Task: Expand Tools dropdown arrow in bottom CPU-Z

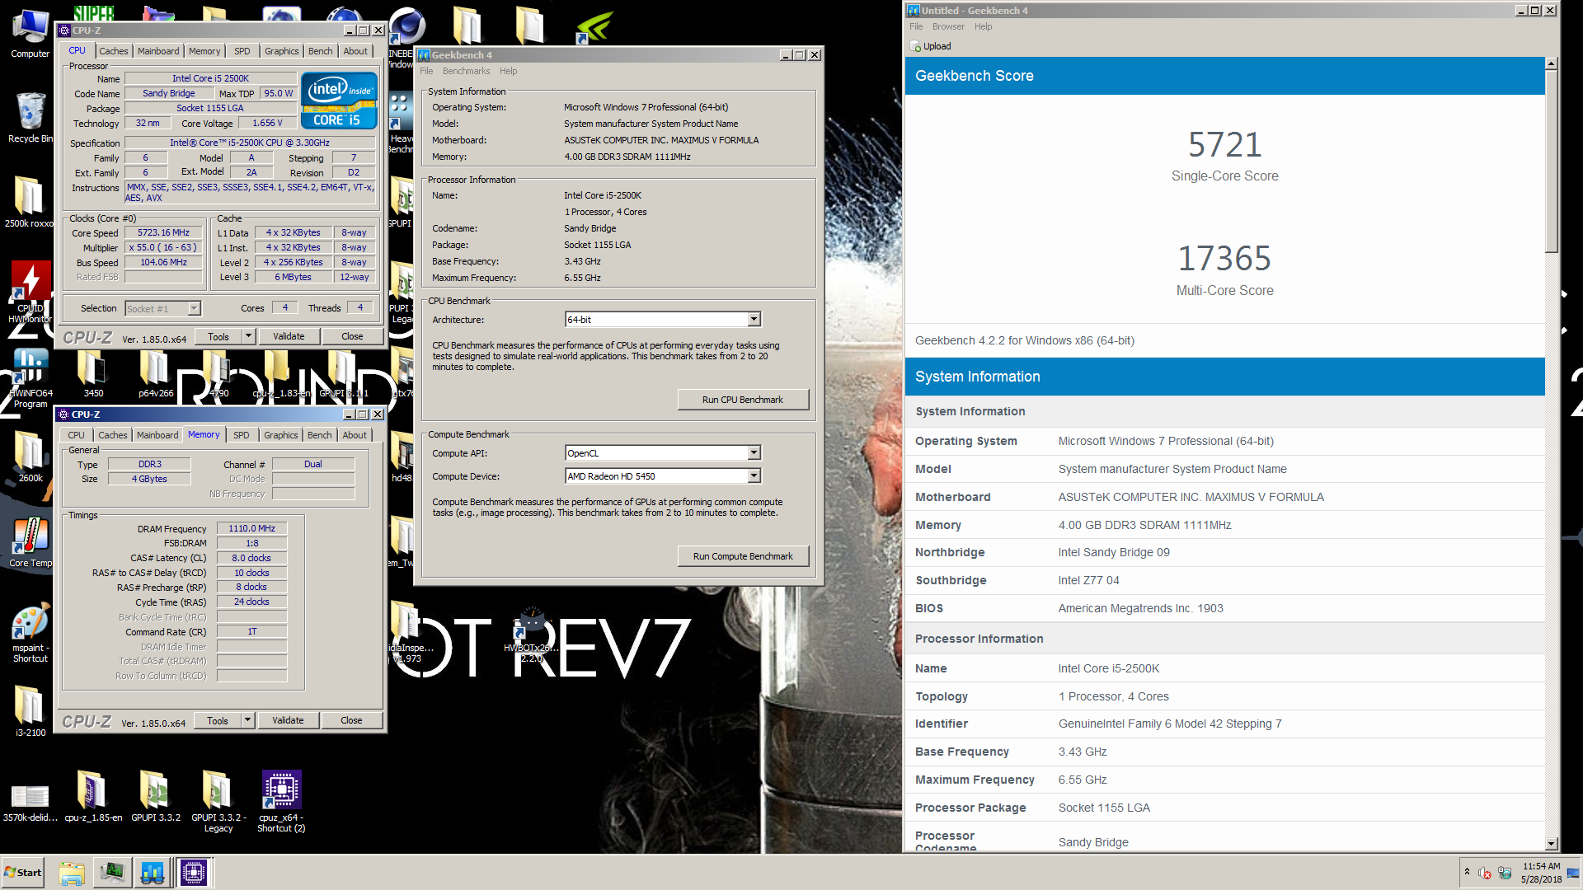Action: [247, 720]
